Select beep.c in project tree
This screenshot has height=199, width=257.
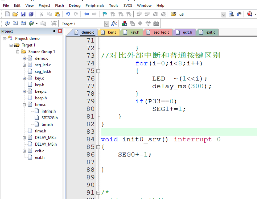pos(41,91)
